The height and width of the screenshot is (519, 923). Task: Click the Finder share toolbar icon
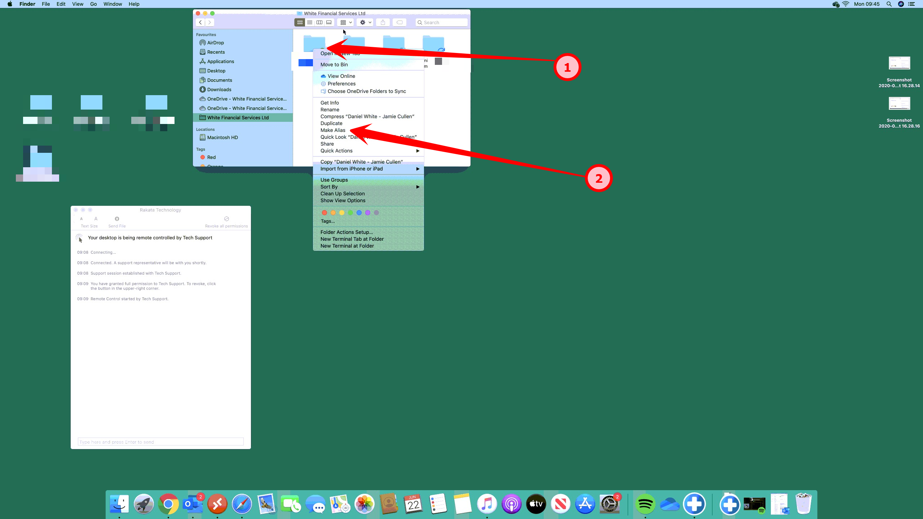pyautogui.click(x=383, y=22)
